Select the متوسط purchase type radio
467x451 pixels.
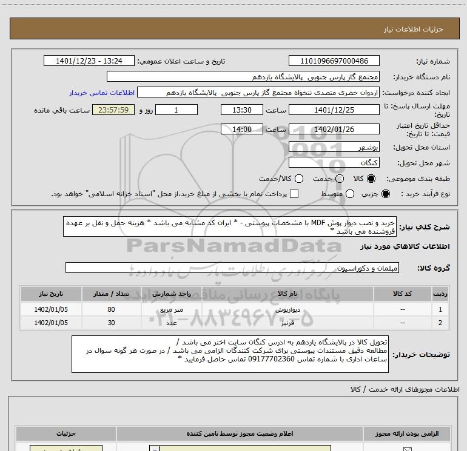[350, 194]
